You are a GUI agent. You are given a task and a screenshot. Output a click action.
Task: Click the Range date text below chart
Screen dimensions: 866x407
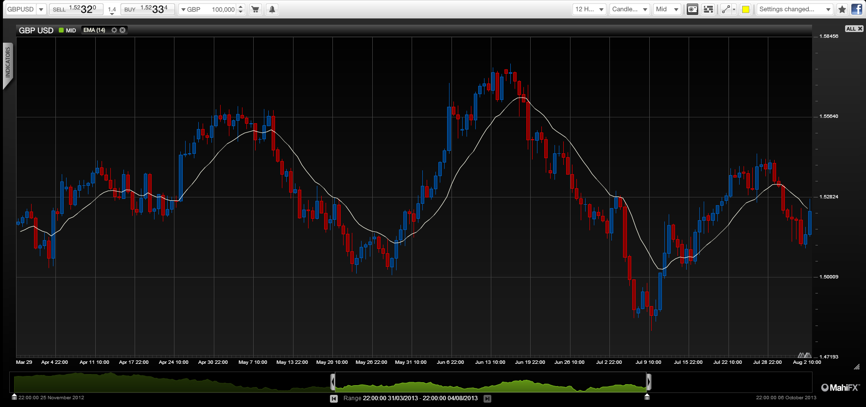click(411, 398)
